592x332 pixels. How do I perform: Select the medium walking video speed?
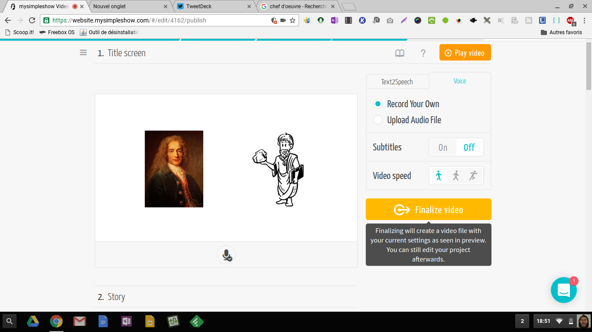point(456,176)
